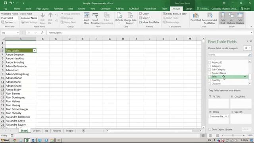Open Recommended PivotTables

coord(209,18)
